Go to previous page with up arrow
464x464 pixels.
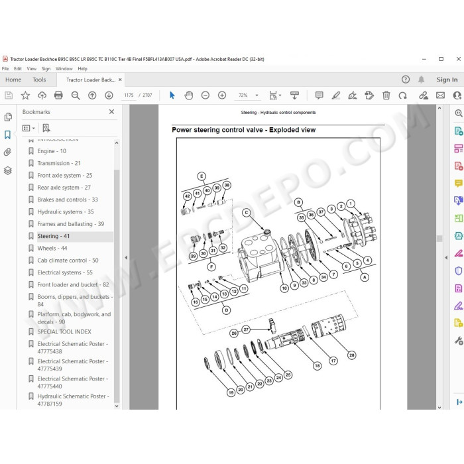click(x=92, y=95)
